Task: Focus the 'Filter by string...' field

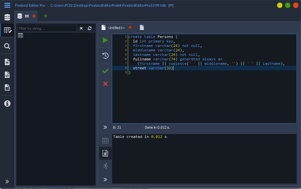Action: (x=47, y=28)
